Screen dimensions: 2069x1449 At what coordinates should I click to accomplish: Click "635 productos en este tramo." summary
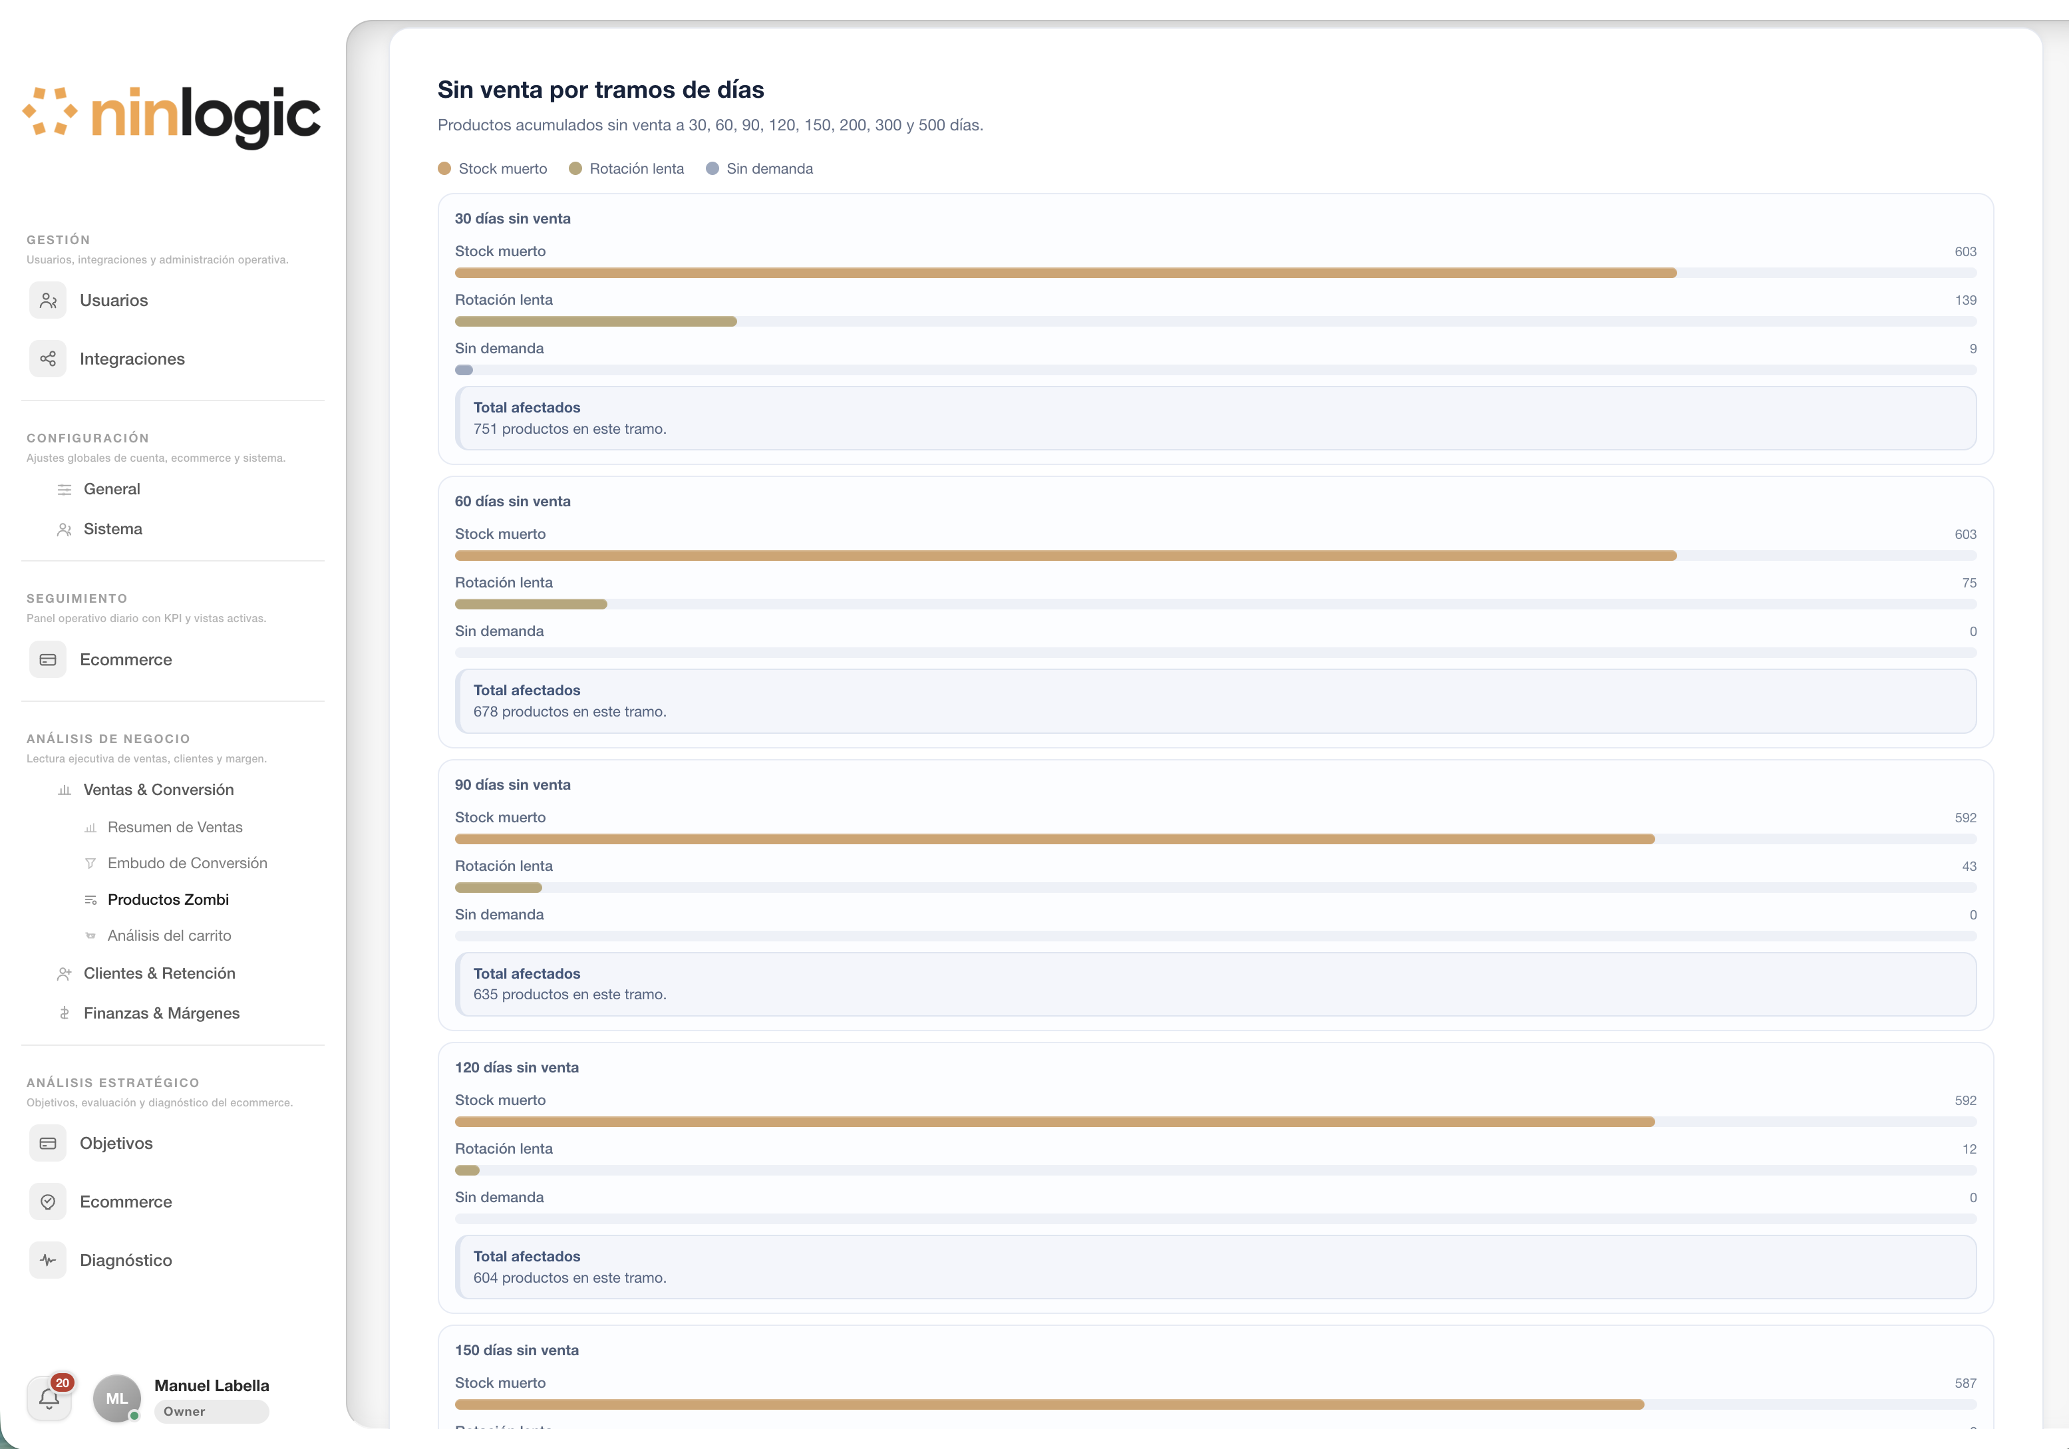570,995
